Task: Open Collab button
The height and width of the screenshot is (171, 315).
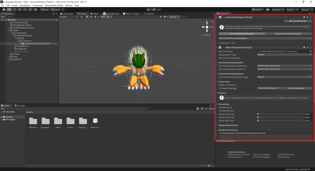Action: tap(258, 9)
